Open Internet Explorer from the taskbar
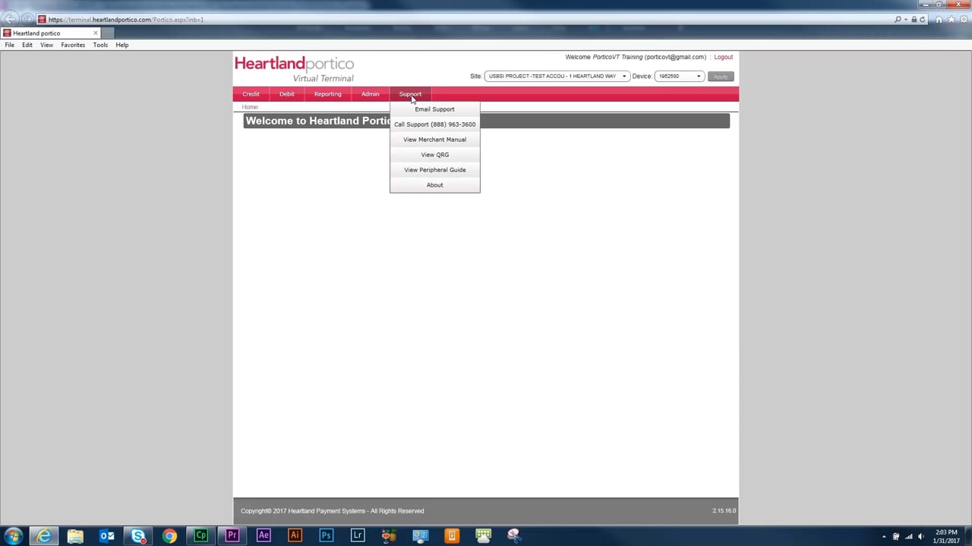This screenshot has height=546, width=972. pyautogui.click(x=44, y=536)
